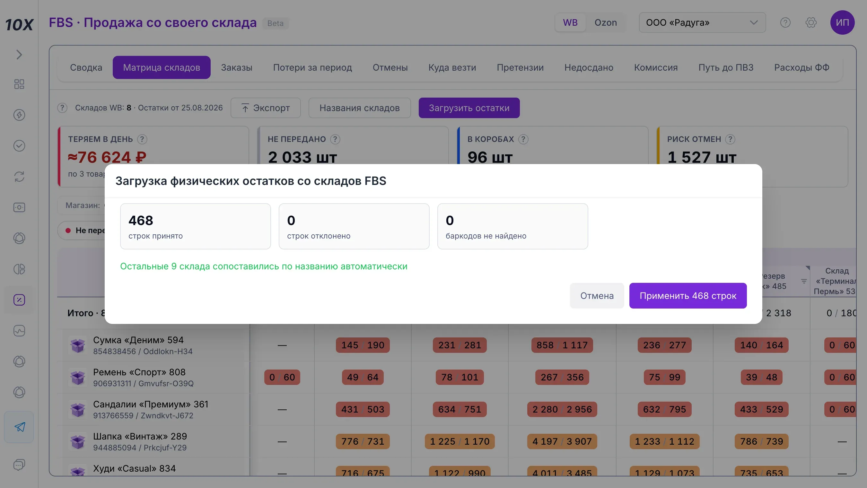The width and height of the screenshot is (867, 488).
Task: Open the dashboard grid icon in sidebar
Action: [19, 84]
